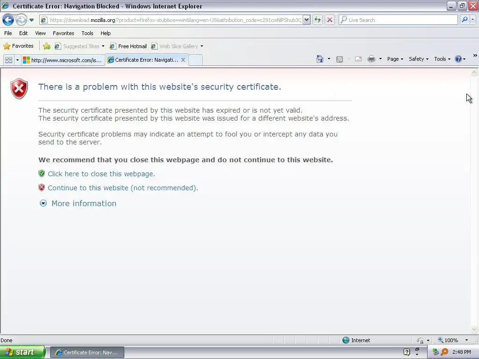Expand the Suggested Sites dropdown arrow
The width and height of the screenshot is (479, 359).
103,46
